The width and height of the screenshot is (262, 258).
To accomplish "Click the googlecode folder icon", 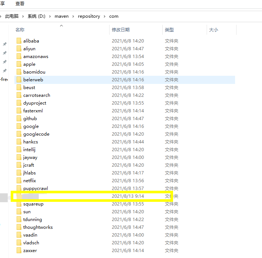I will (19, 134).
